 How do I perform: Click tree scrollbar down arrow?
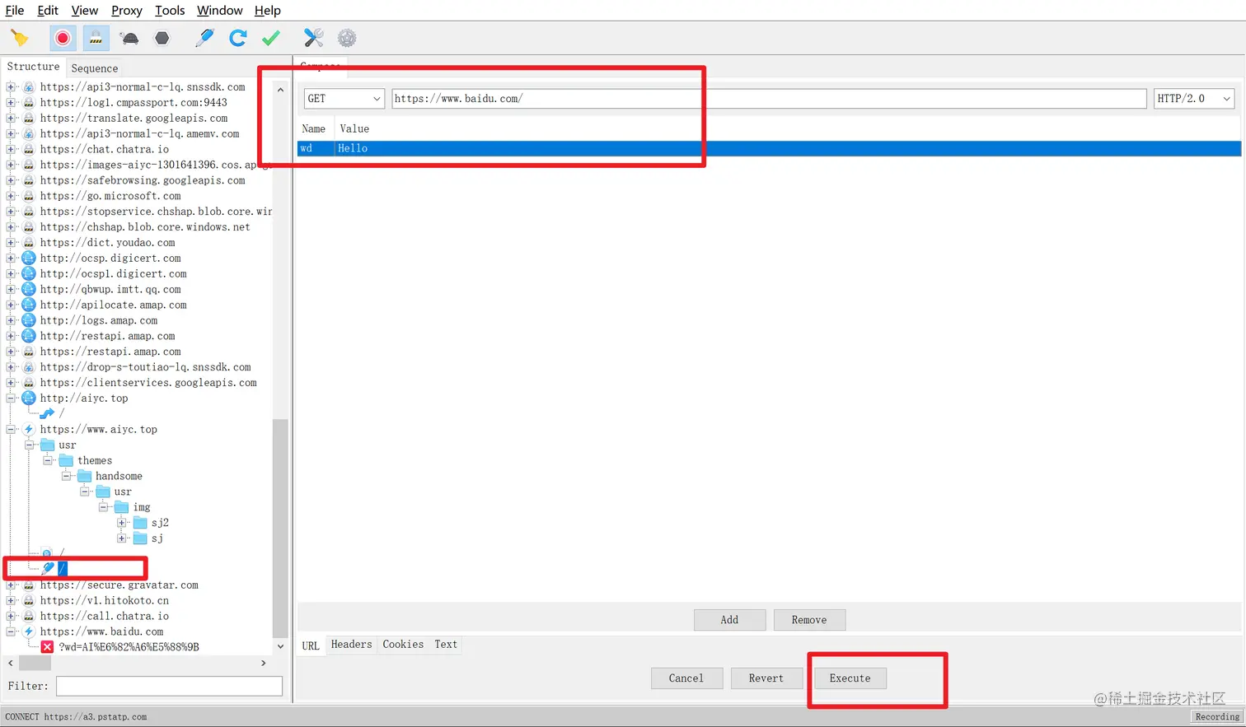coord(280,646)
